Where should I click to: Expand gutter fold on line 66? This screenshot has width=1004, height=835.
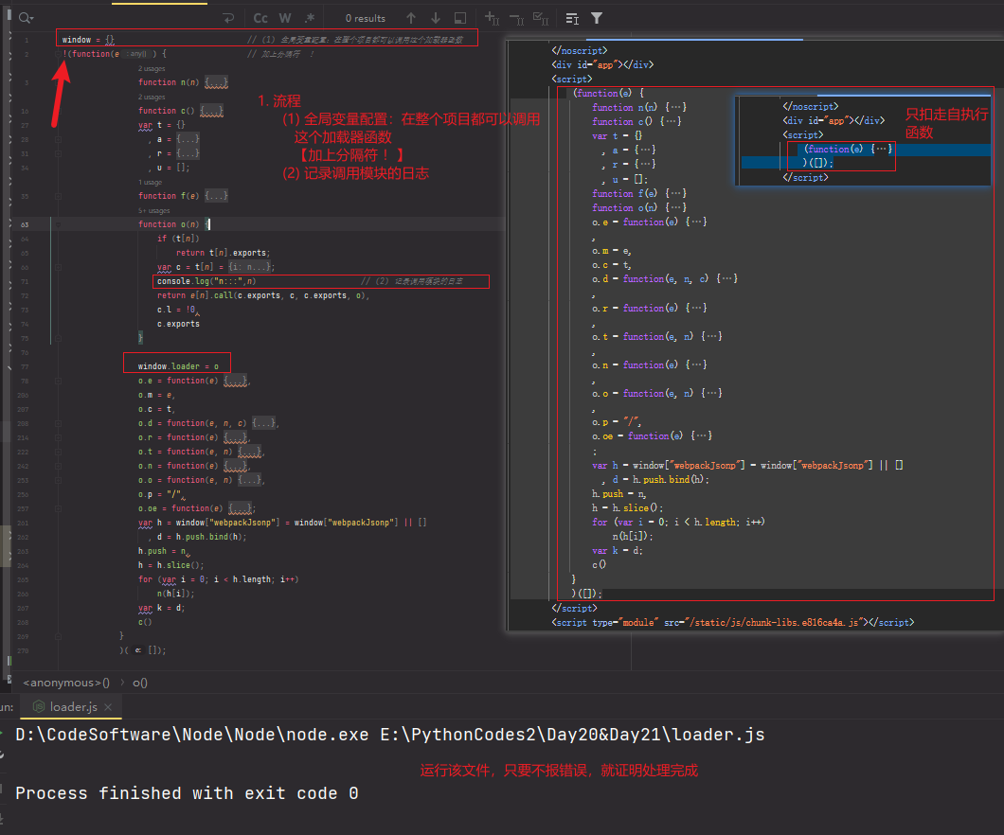(x=58, y=268)
